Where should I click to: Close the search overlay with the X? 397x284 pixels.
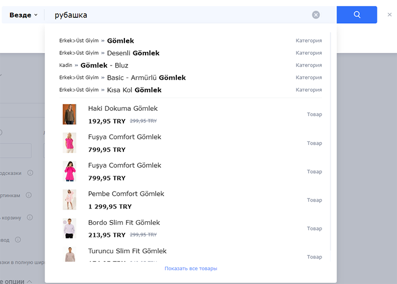(390, 15)
